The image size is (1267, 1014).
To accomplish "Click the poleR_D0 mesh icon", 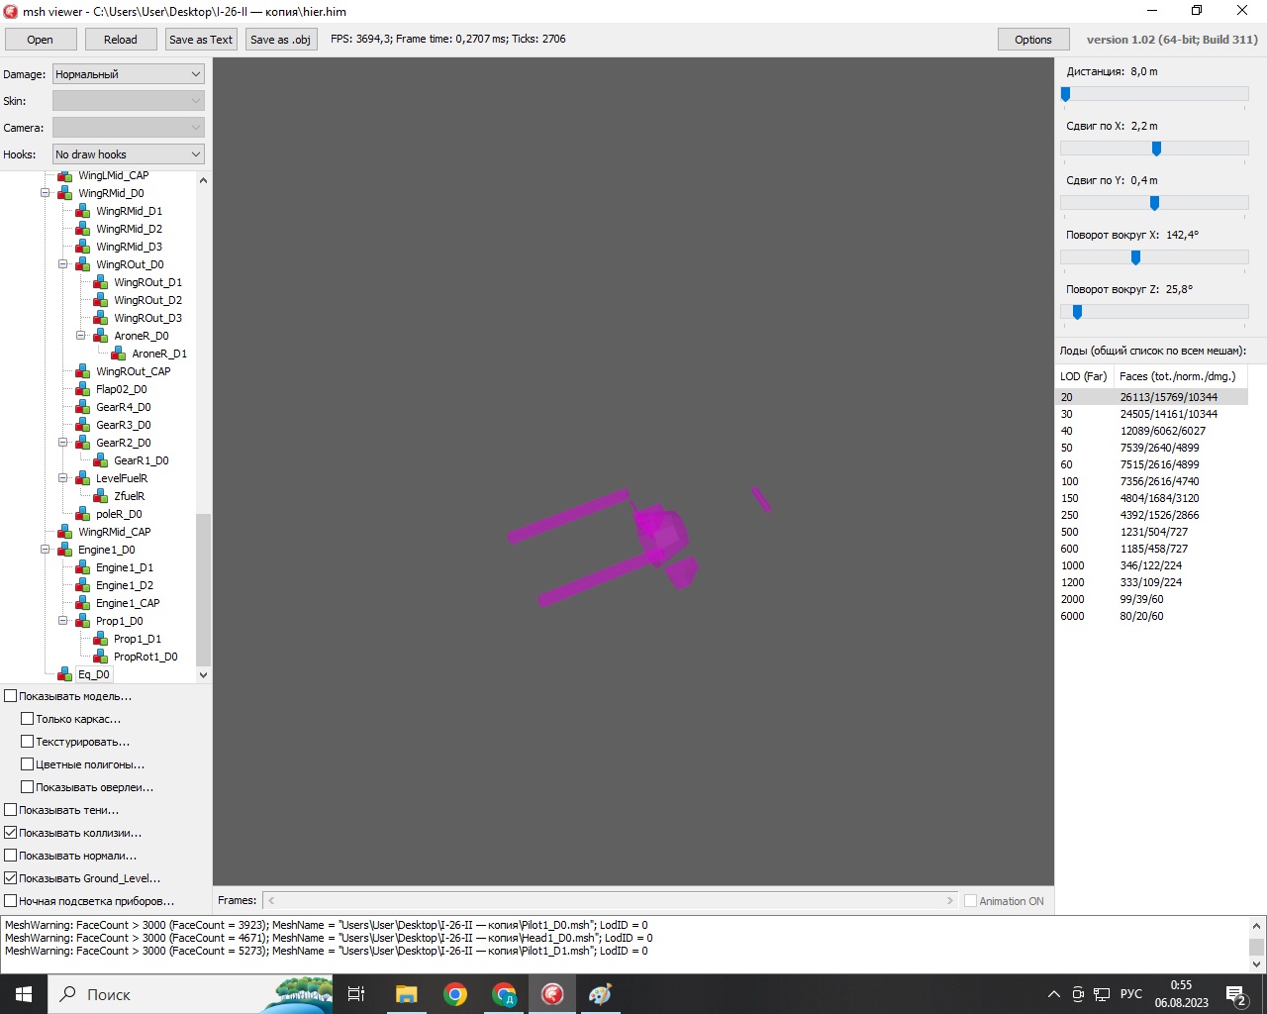I will coord(83,514).
